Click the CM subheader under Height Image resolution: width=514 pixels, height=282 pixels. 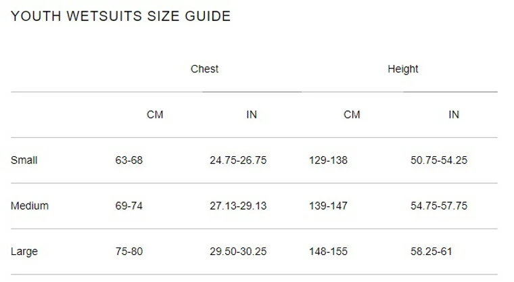(352, 115)
